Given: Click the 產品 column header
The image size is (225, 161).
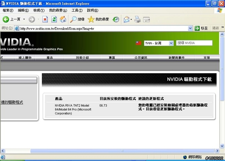Looking at the screenshot, I should click(x=59, y=99).
